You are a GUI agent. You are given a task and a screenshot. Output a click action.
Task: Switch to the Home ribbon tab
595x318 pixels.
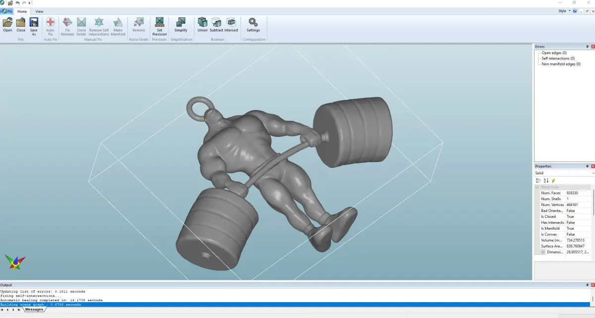pos(22,11)
